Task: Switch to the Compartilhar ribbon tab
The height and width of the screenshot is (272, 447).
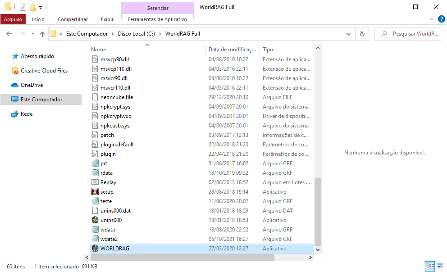Action: (73, 19)
